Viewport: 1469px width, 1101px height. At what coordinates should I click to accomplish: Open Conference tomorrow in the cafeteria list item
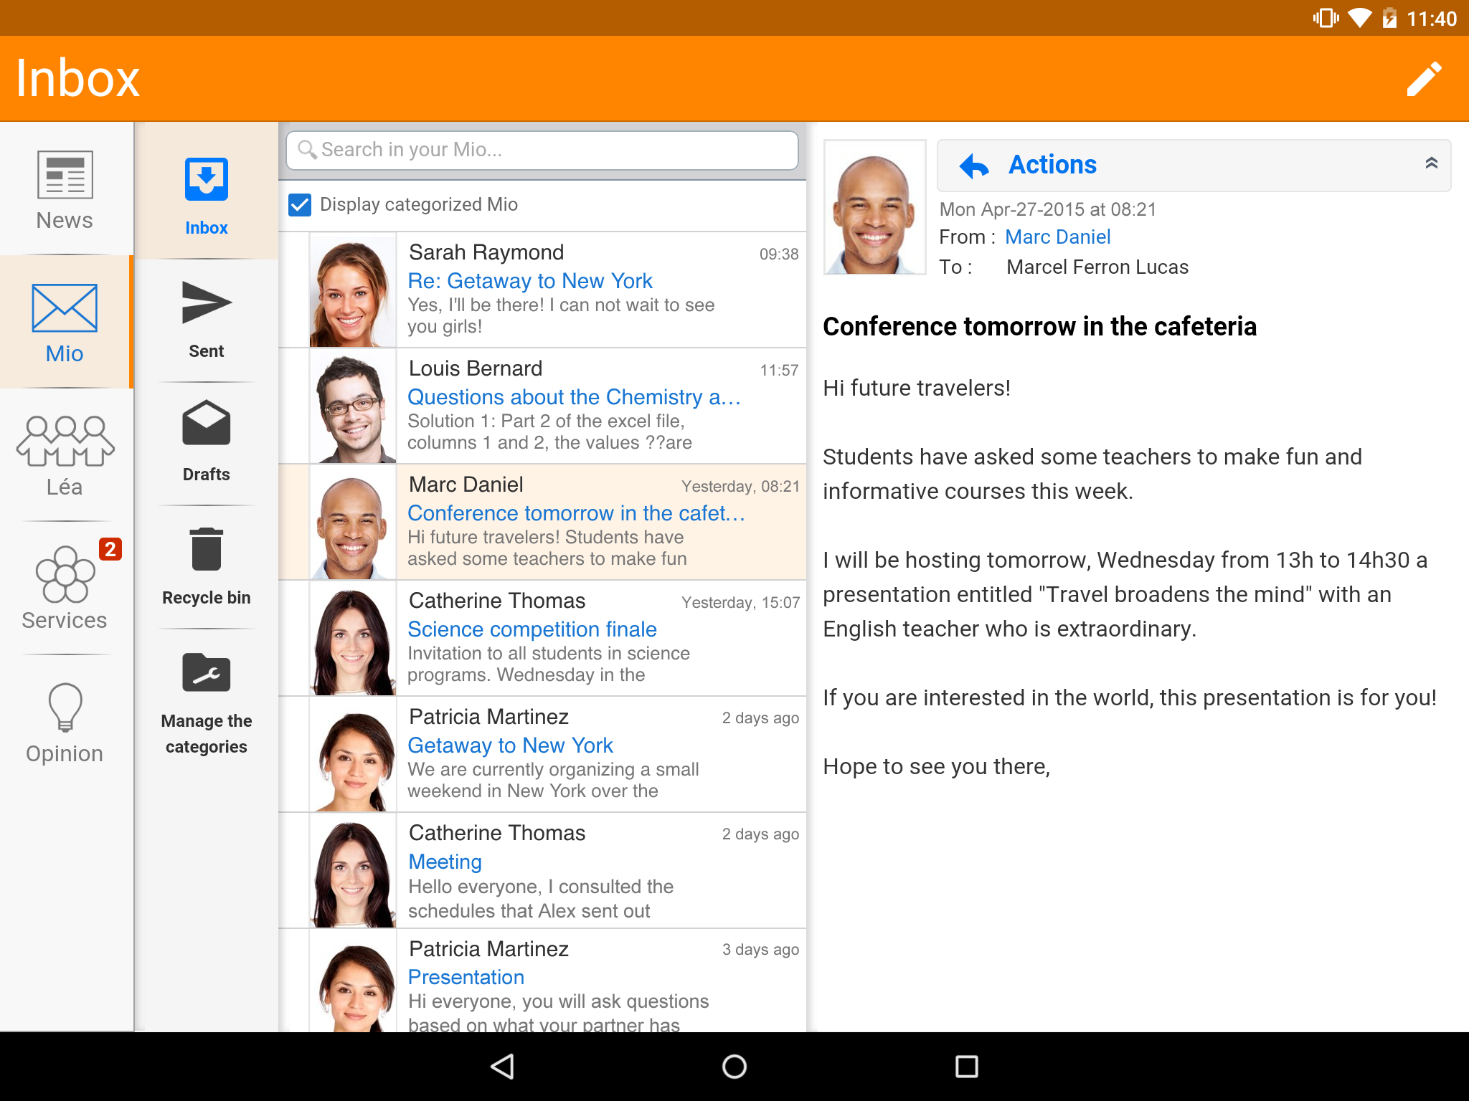tap(542, 522)
